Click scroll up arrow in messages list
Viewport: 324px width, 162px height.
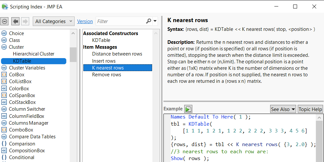click(156, 33)
